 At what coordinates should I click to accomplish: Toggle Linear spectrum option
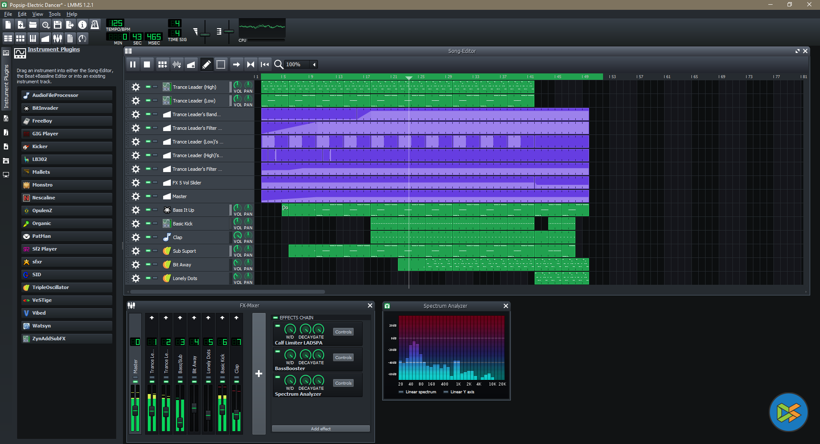pos(401,392)
